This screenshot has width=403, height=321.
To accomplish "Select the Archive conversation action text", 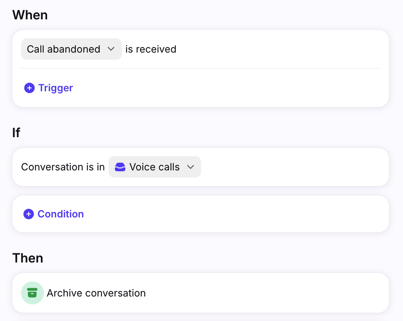I will [96, 293].
